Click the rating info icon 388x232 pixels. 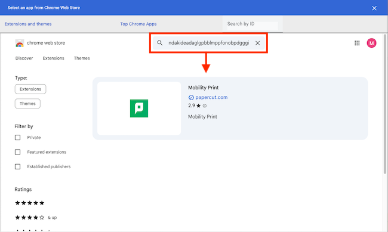[205, 106]
